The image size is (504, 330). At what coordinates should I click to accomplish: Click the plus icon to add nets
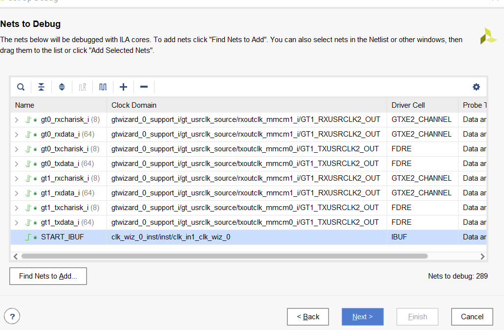123,87
